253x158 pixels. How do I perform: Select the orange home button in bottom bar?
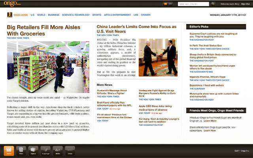pyautogui.click(x=9, y=151)
